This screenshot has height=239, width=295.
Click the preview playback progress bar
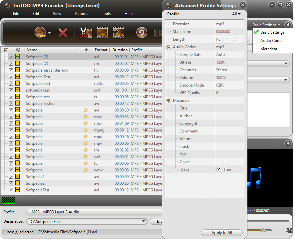point(268,221)
